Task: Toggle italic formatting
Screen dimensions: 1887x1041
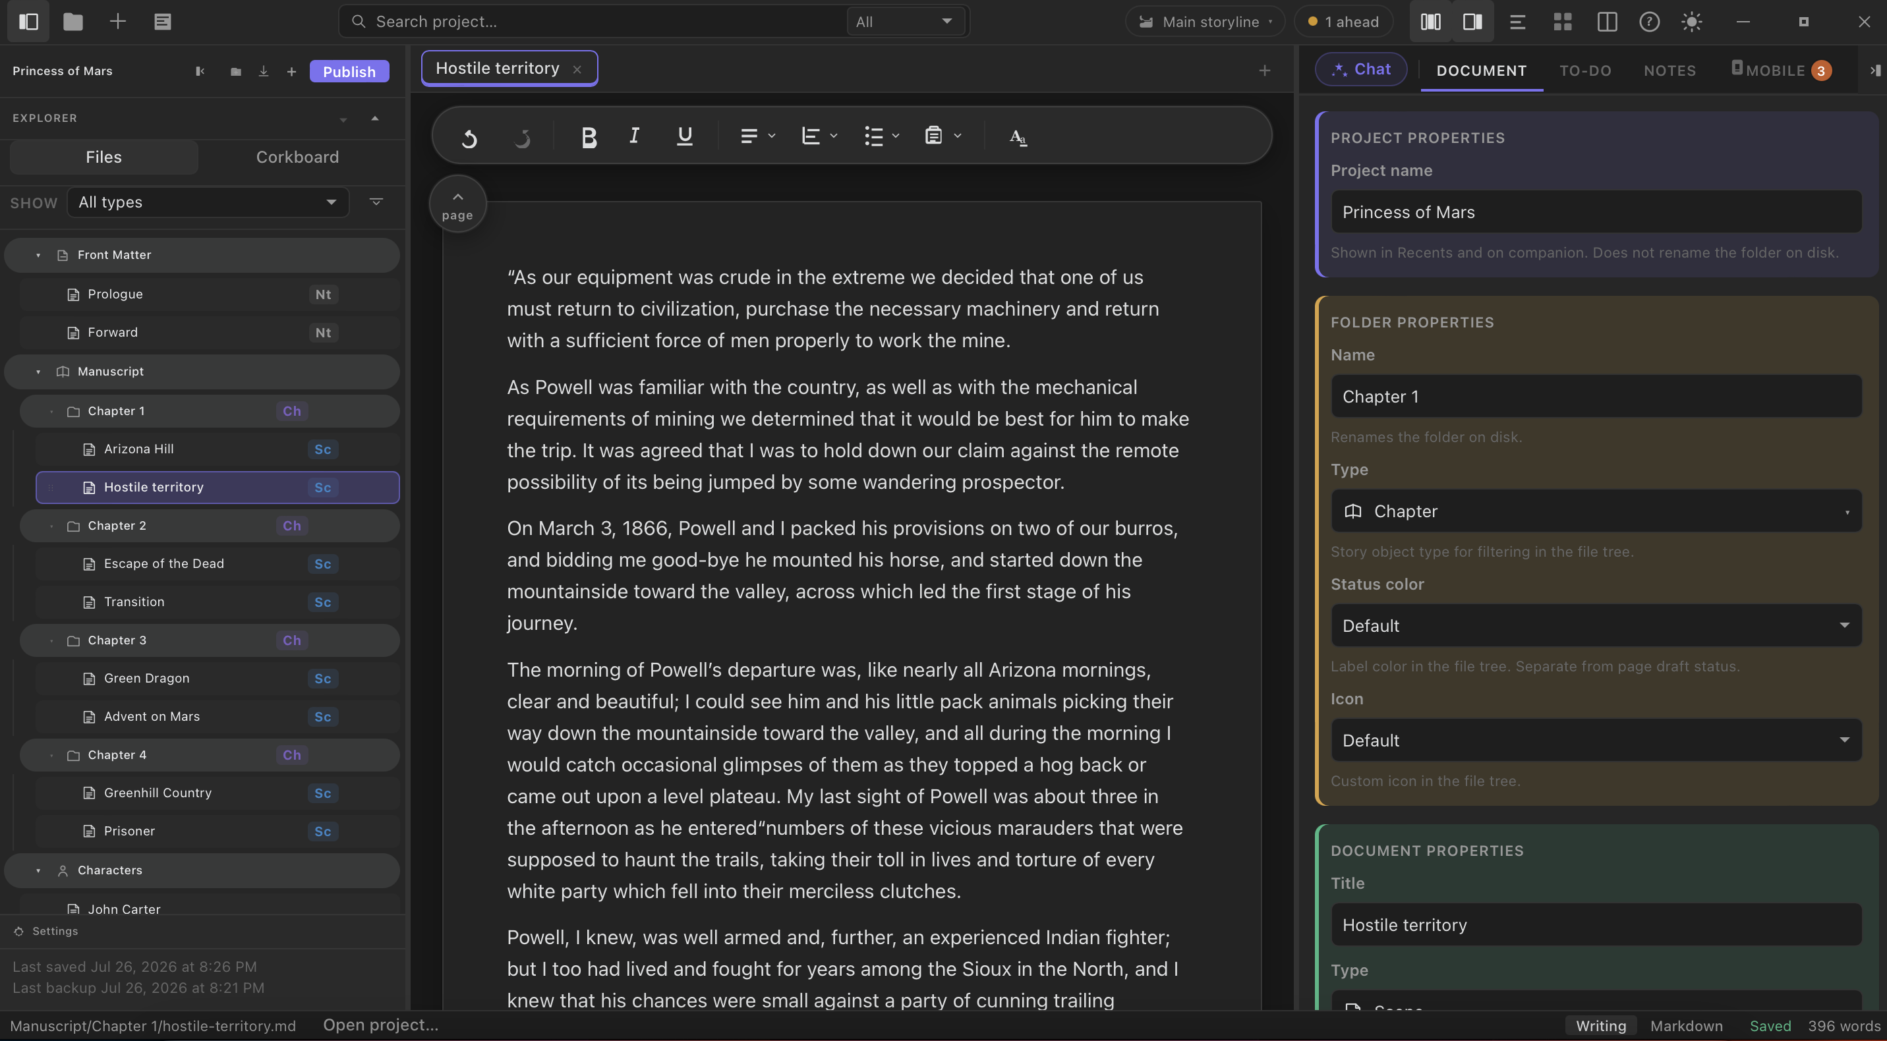Action: click(x=634, y=136)
